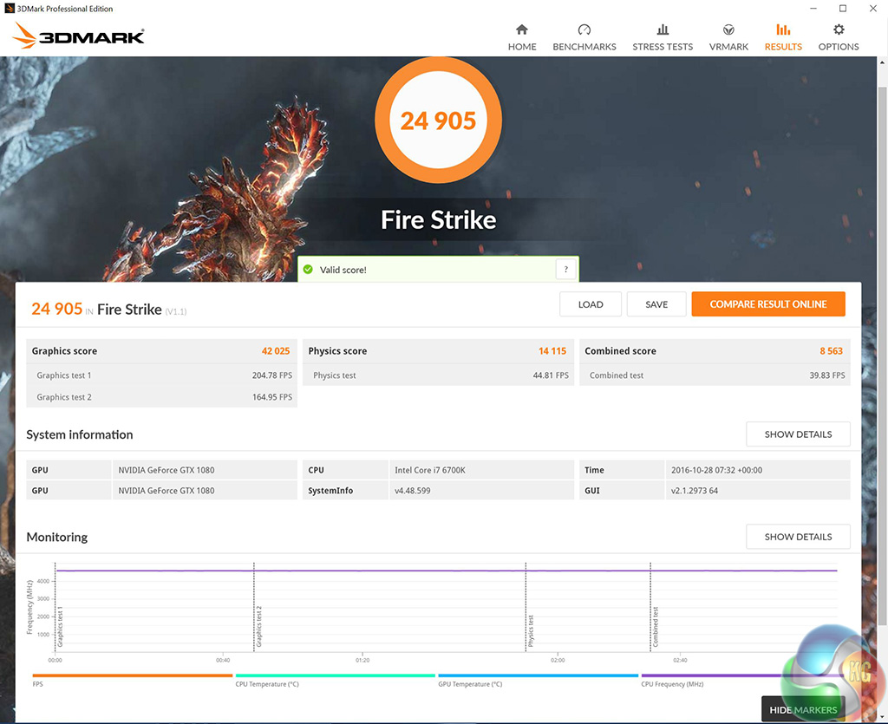Viewport: 888px width, 724px height.
Task: Open the Stress Tests chart icon
Action: coord(663,30)
